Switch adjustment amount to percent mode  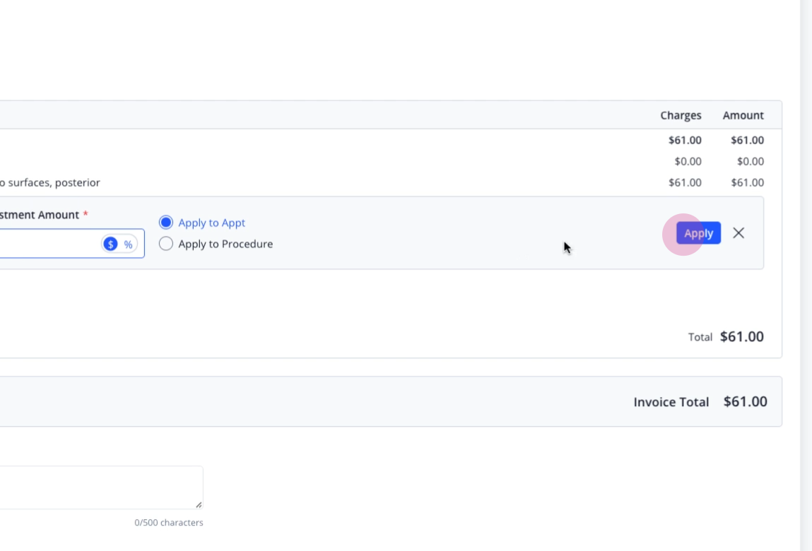click(128, 244)
